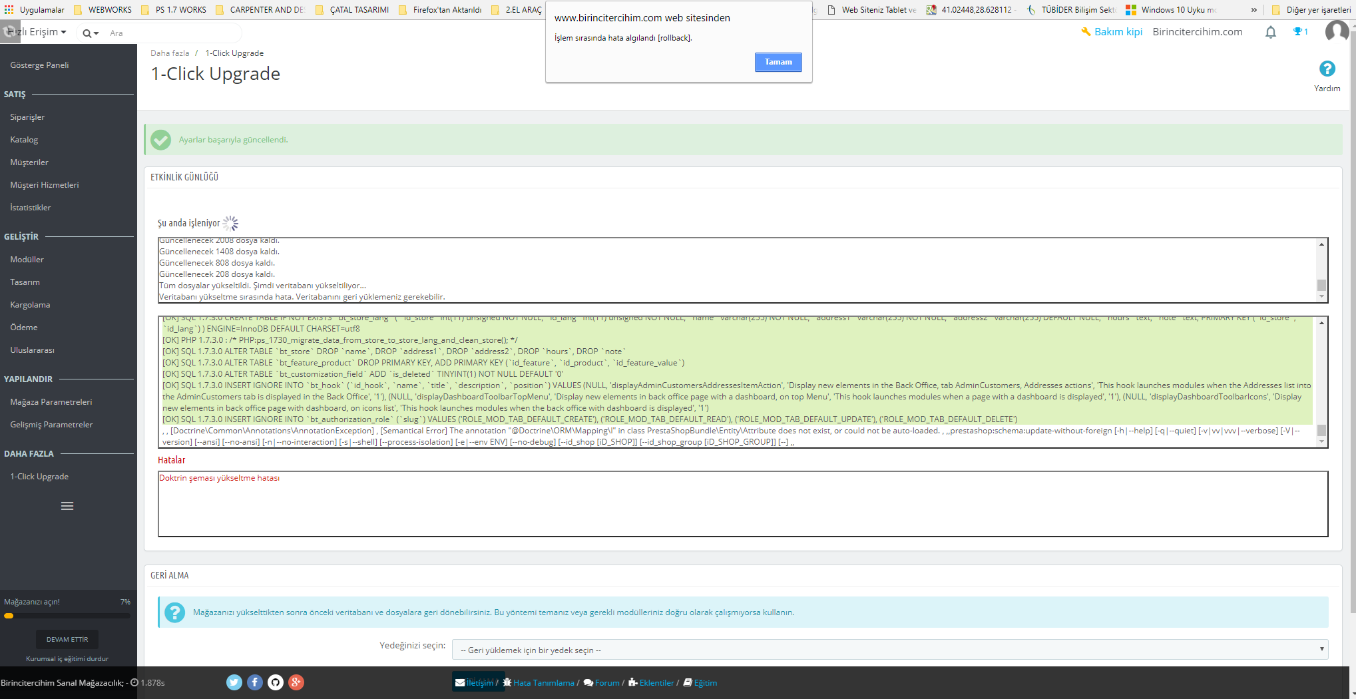Click the İletişim footer link
The width and height of the screenshot is (1356, 699).
pyautogui.click(x=475, y=683)
